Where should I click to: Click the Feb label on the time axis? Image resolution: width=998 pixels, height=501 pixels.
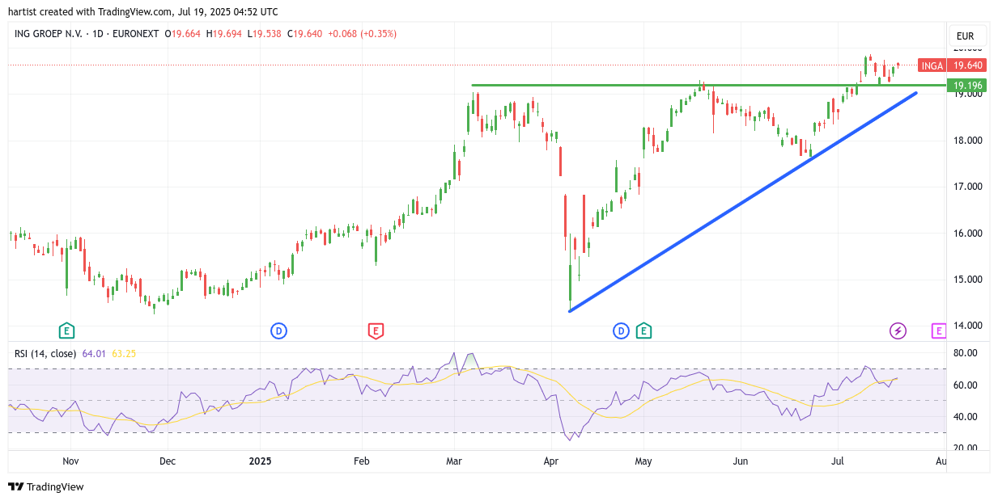coord(361,461)
